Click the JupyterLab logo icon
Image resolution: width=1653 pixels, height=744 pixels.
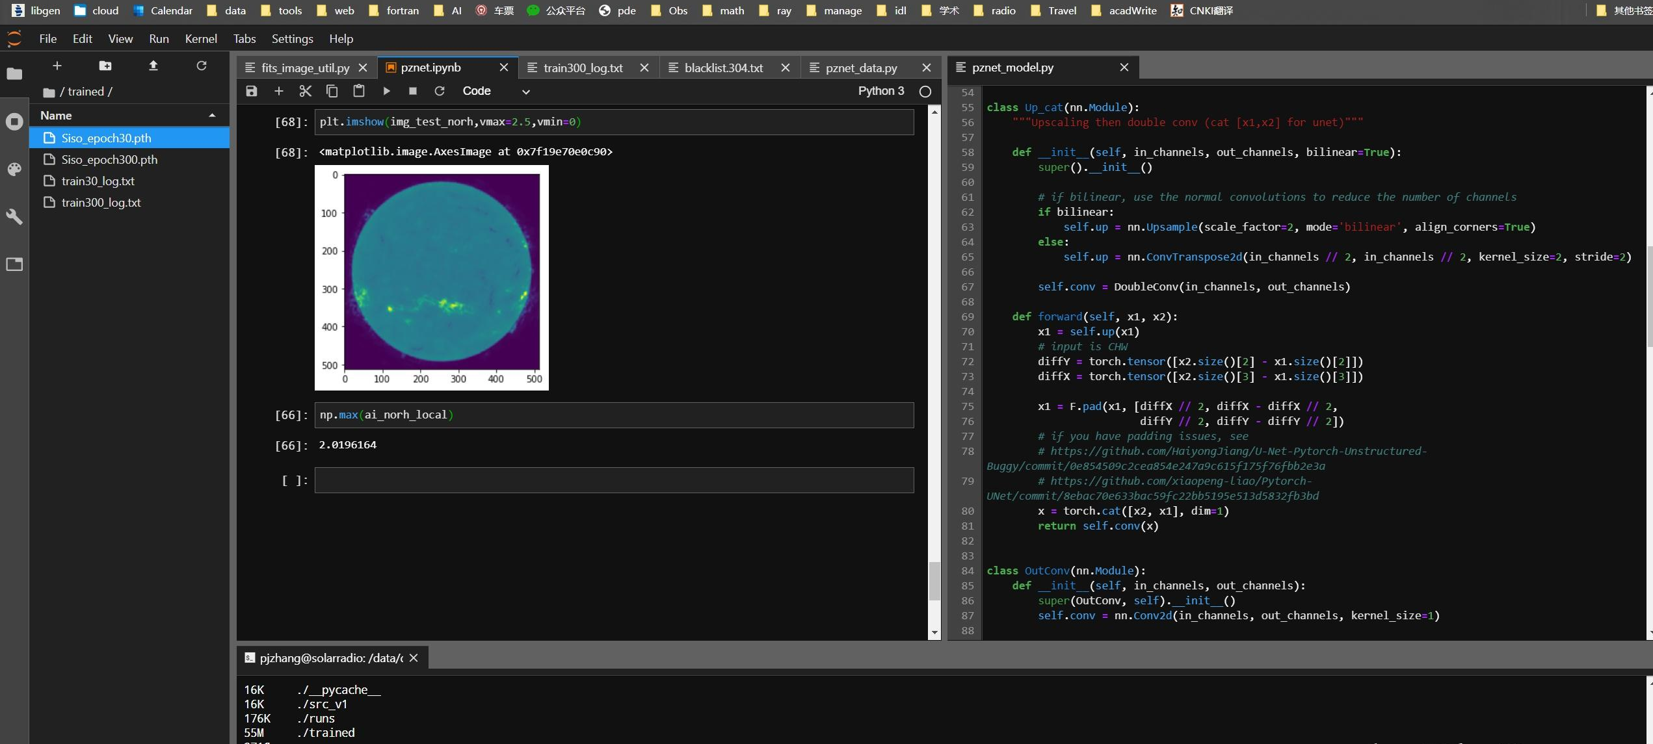14,39
